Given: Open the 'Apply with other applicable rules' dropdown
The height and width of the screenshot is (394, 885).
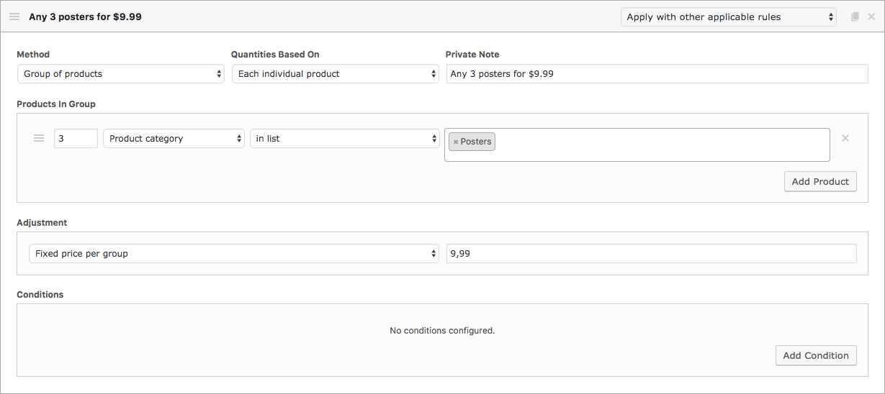Looking at the screenshot, I should (x=728, y=17).
